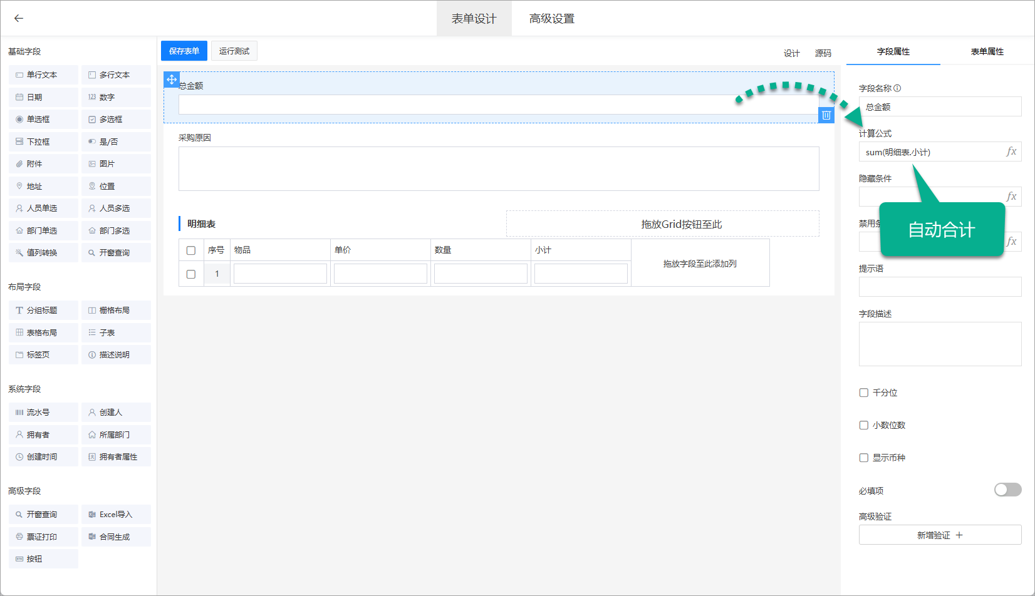
Task: Open formula editor fx icon for 计算公式
Action: pyautogui.click(x=1011, y=152)
